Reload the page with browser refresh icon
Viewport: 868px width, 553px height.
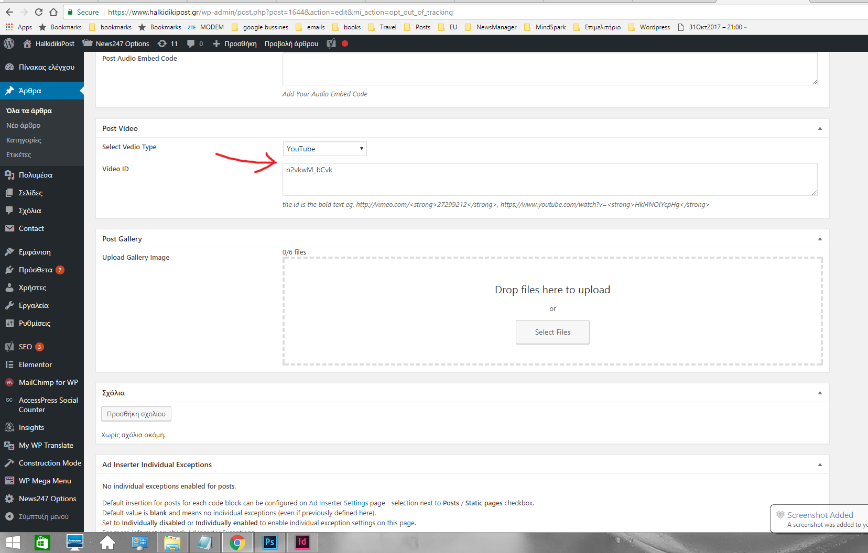(39, 12)
